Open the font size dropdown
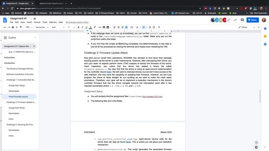Viewport: 269px width, 151px height. coord(71,27)
